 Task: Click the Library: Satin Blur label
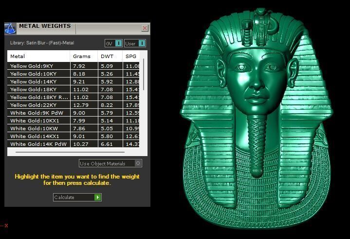tap(42, 43)
